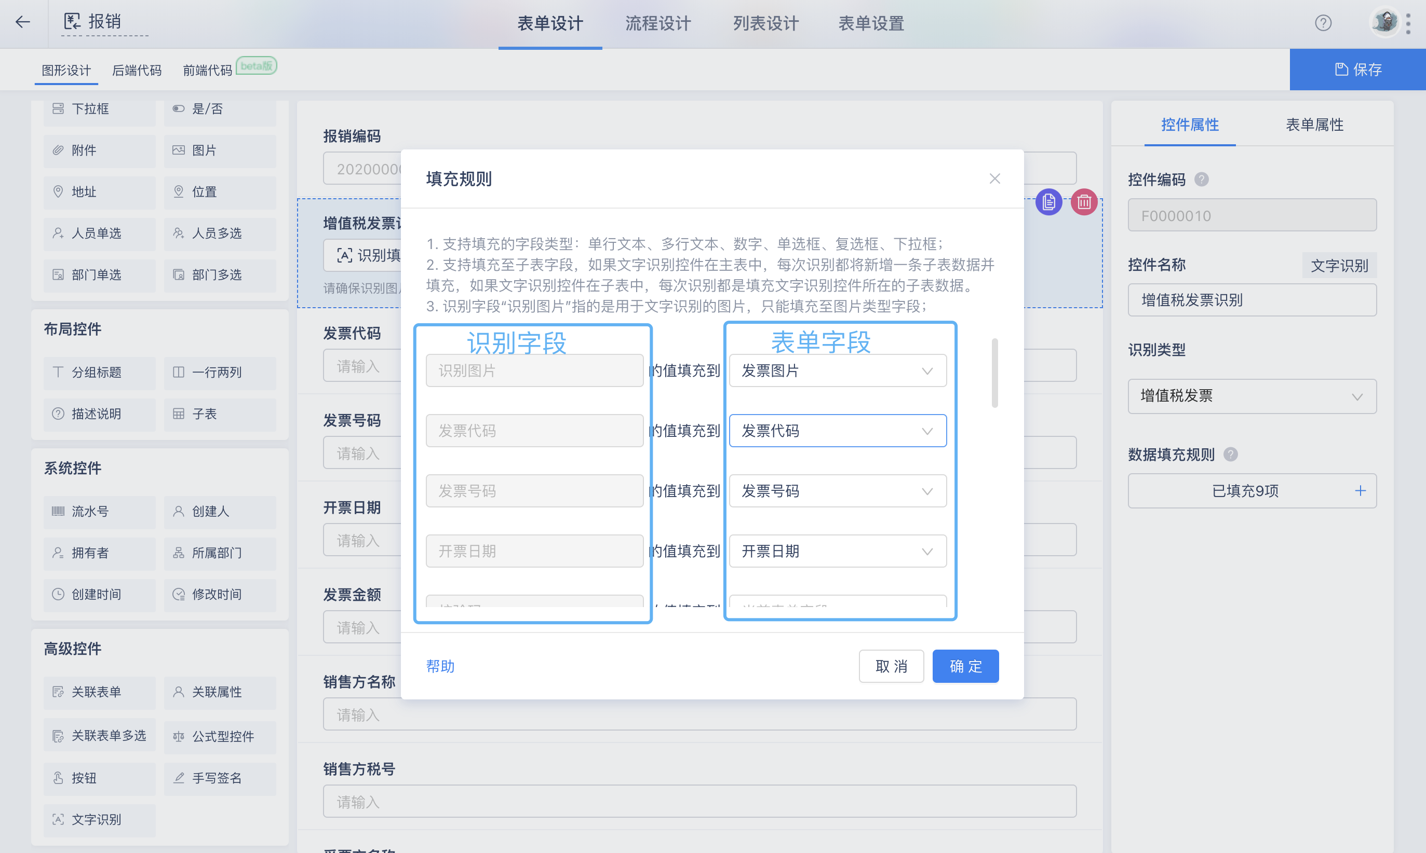Select the 文字识别 OCR control
The height and width of the screenshot is (853, 1426).
point(100,820)
